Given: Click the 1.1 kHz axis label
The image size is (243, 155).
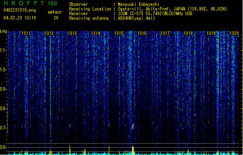Looking at the screenshot, I should tap(3, 50).
